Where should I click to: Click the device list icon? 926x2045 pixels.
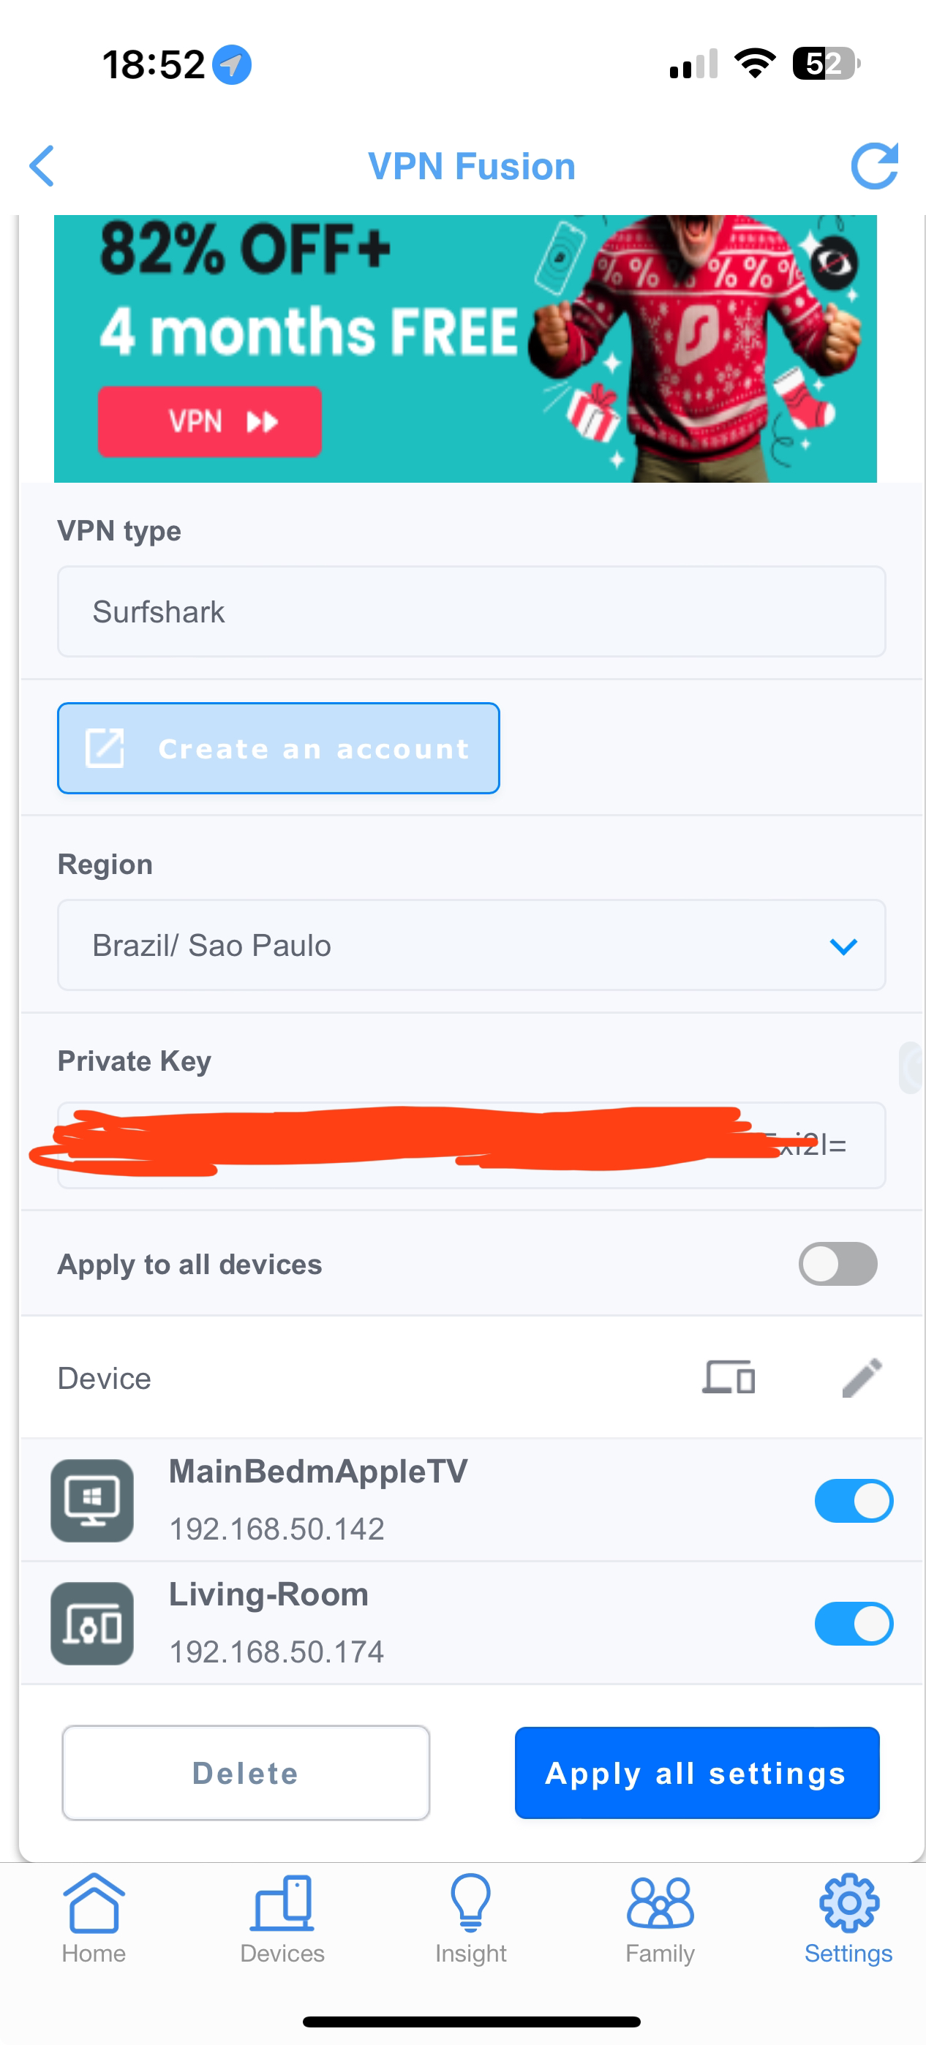tap(729, 1377)
